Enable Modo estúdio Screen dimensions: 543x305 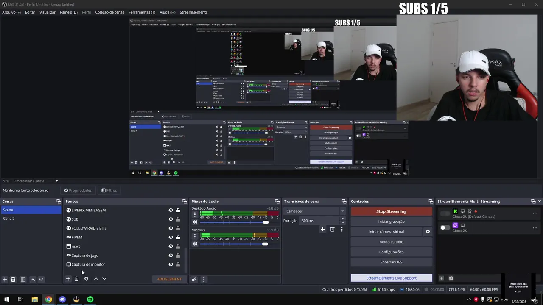click(x=391, y=242)
